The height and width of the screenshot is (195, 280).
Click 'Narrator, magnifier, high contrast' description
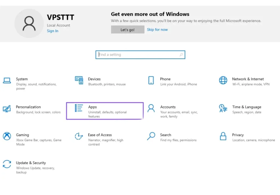[106, 142]
